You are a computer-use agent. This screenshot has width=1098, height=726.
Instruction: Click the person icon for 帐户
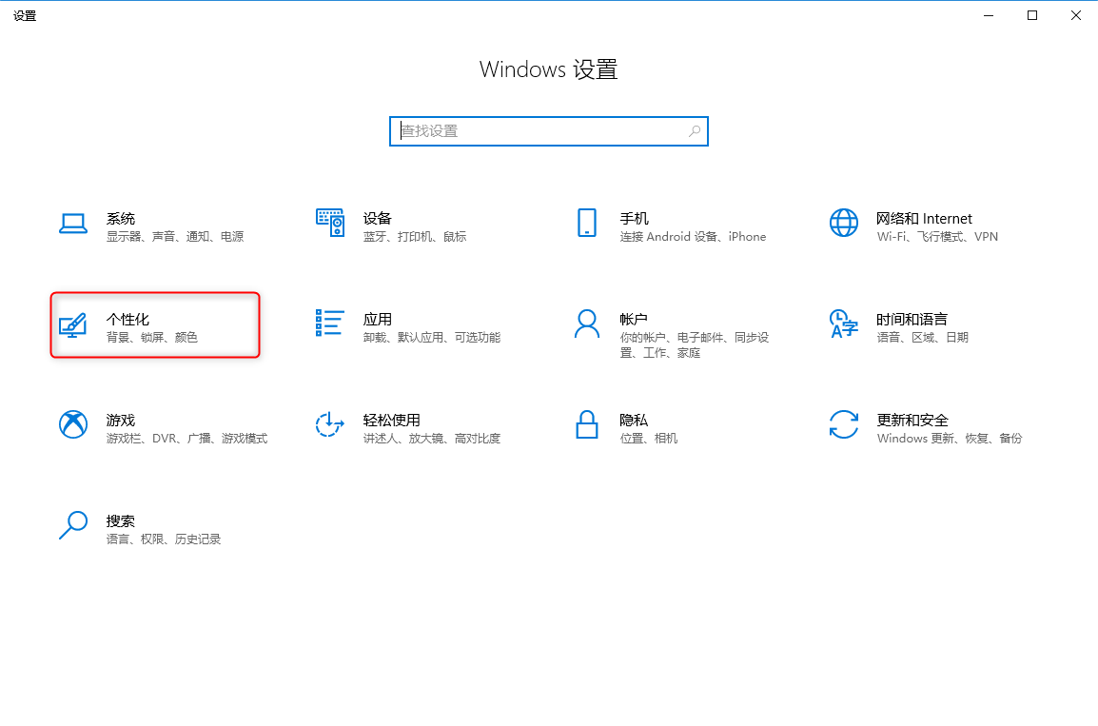[x=587, y=324]
